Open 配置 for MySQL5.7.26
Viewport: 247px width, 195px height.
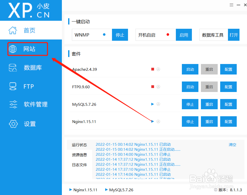(228, 104)
